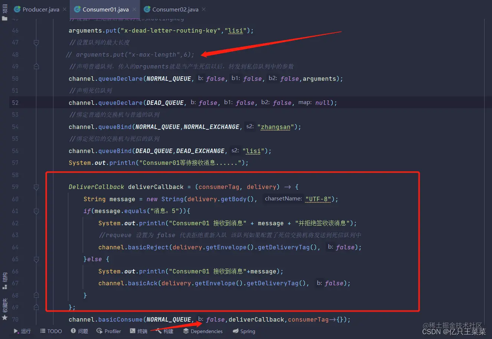The image size is (492, 339).
Task: Open the Spring tool window
Action: click(244, 331)
